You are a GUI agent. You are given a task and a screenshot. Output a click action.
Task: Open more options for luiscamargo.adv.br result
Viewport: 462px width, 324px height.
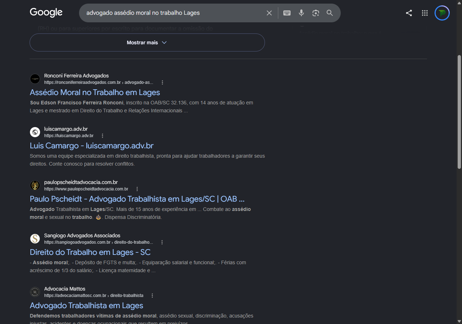click(103, 136)
